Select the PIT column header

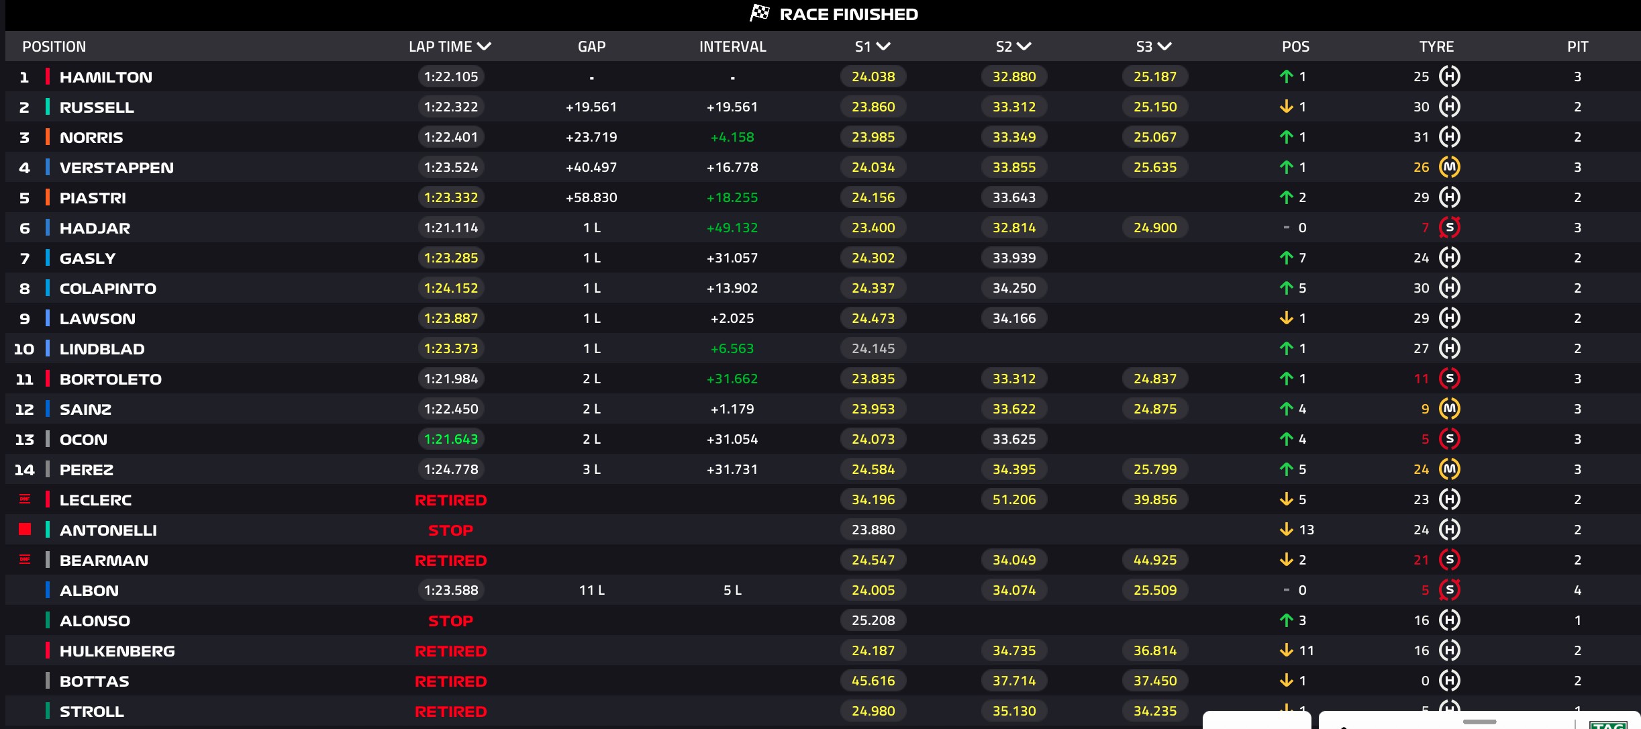coord(1577,46)
